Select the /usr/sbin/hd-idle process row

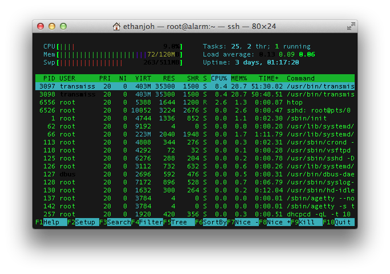(195, 190)
